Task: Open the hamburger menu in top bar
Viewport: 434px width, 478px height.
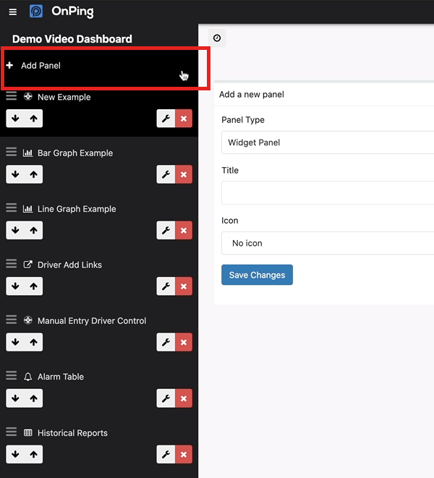Action: pos(13,12)
